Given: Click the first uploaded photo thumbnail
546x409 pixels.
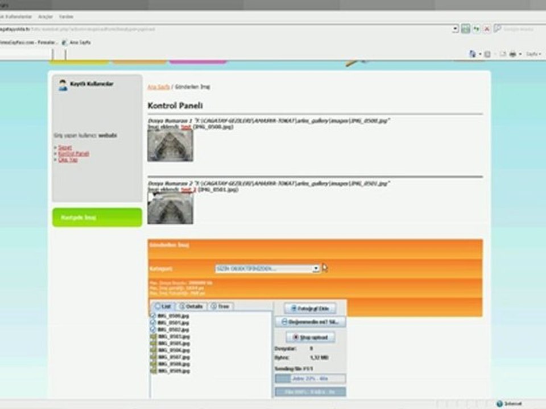Looking at the screenshot, I should [170, 146].
